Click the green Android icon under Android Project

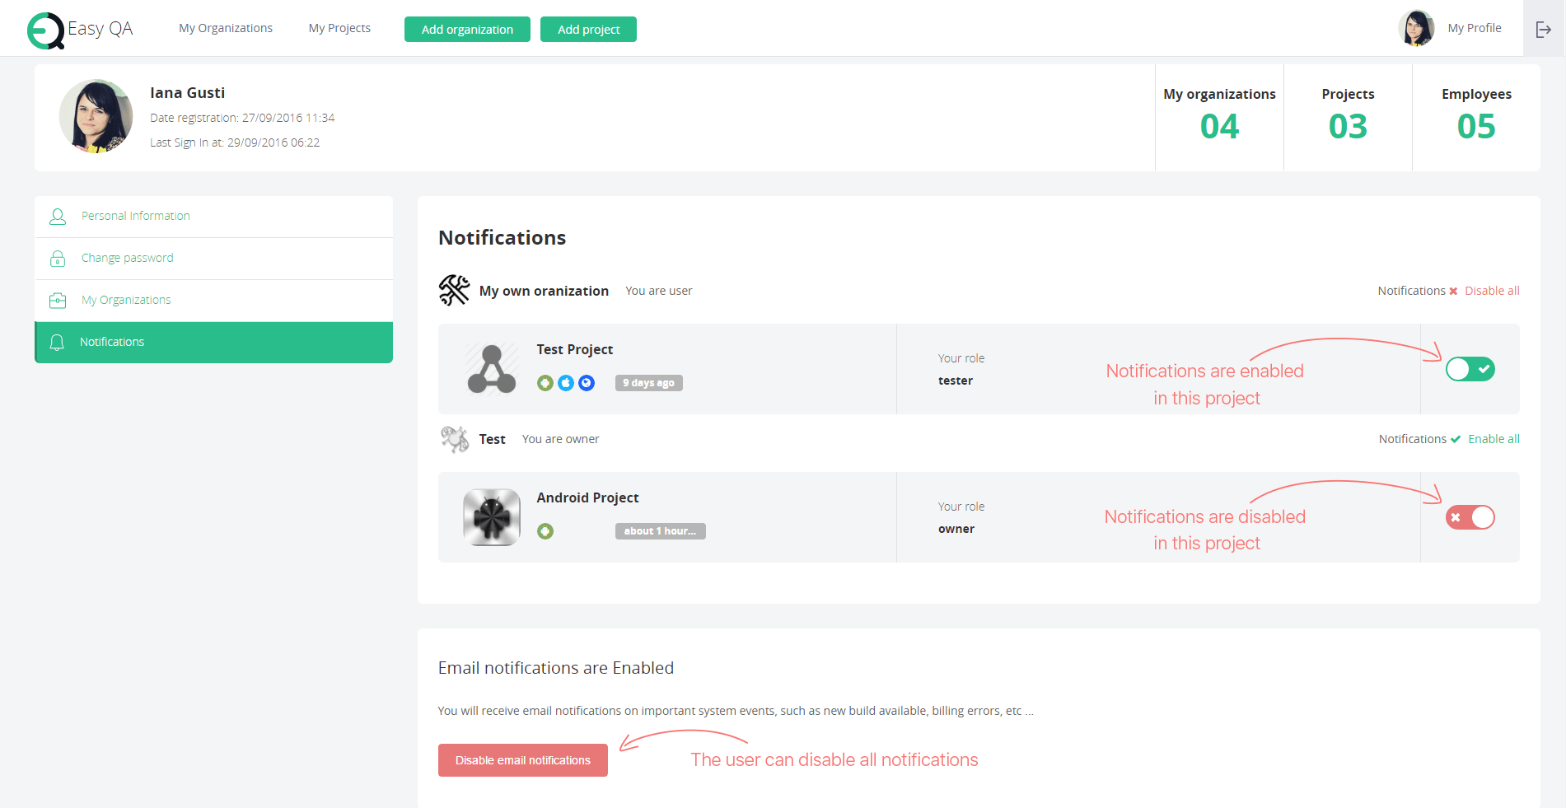click(545, 531)
